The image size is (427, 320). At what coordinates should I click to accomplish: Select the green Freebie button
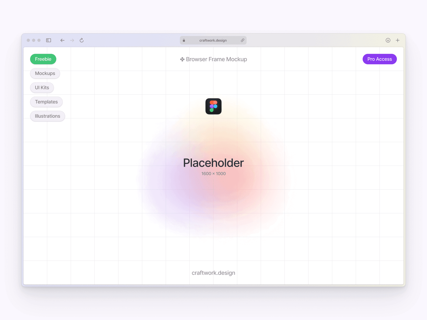pyautogui.click(x=43, y=59)
